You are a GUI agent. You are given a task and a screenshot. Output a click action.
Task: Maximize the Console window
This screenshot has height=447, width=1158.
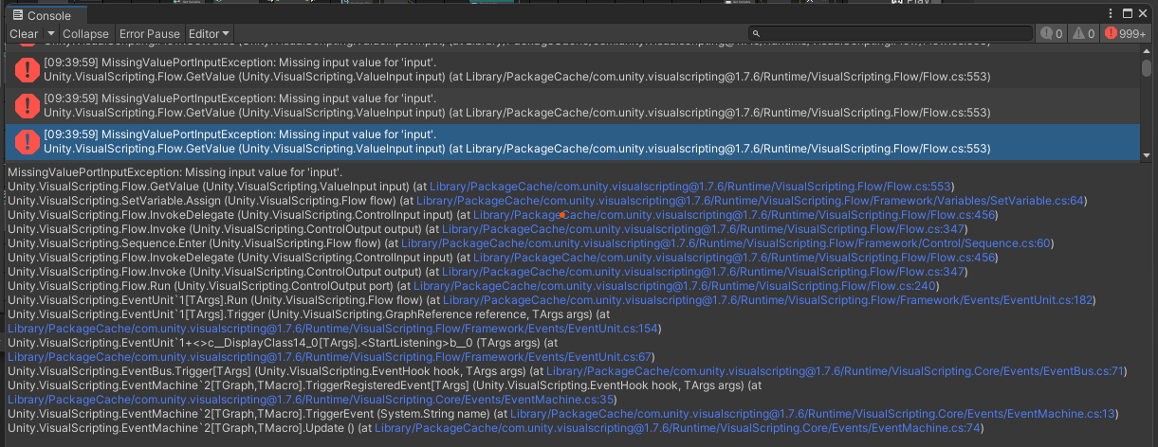pyautogui.click(x=1129, y=15)
